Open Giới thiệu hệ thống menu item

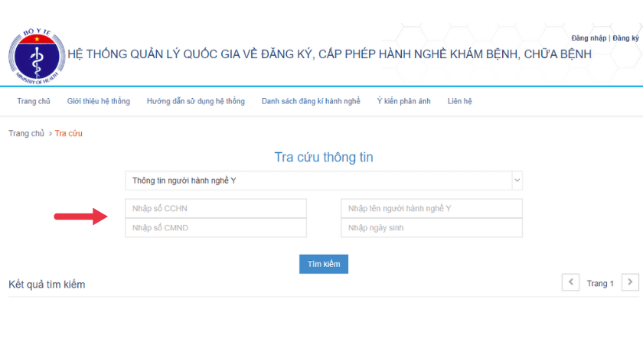[99, 101]
